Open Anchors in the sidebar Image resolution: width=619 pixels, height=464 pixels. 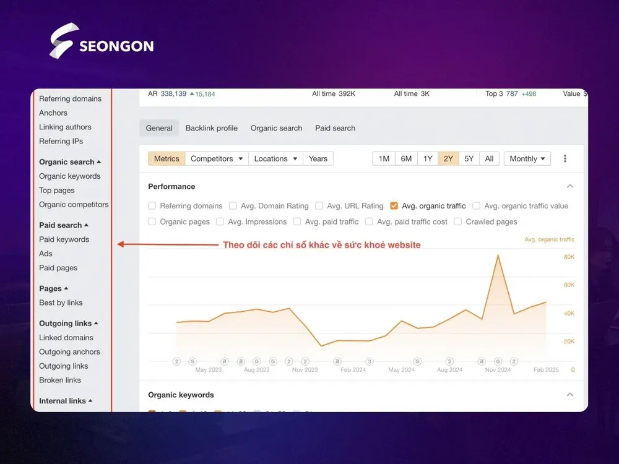point(53,113)
